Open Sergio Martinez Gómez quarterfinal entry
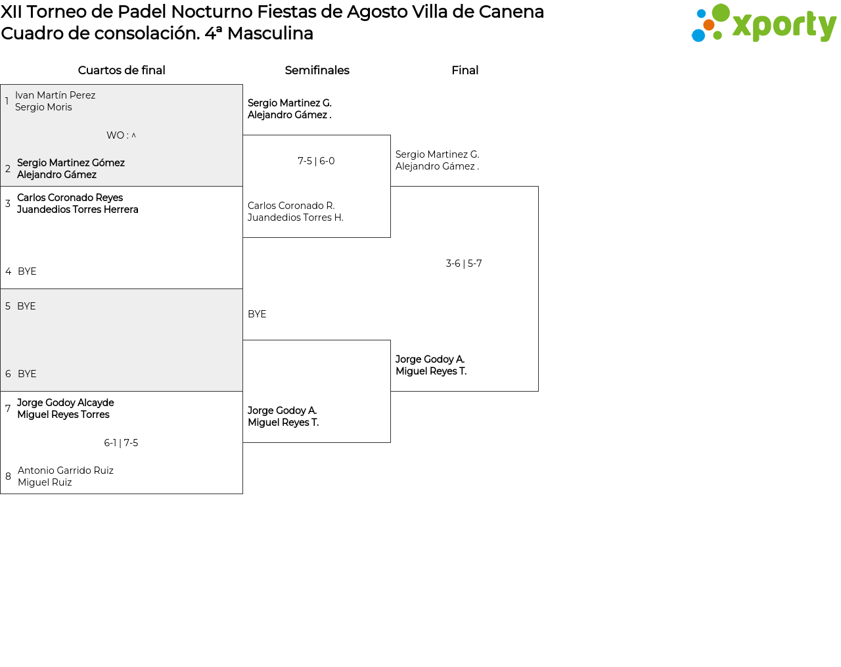841x667 pixels. click(x=71, y=169)
